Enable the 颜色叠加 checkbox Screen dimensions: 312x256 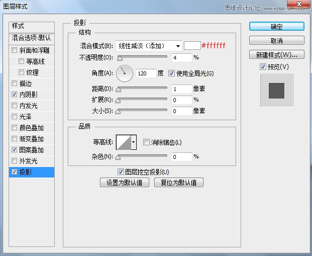14,128
